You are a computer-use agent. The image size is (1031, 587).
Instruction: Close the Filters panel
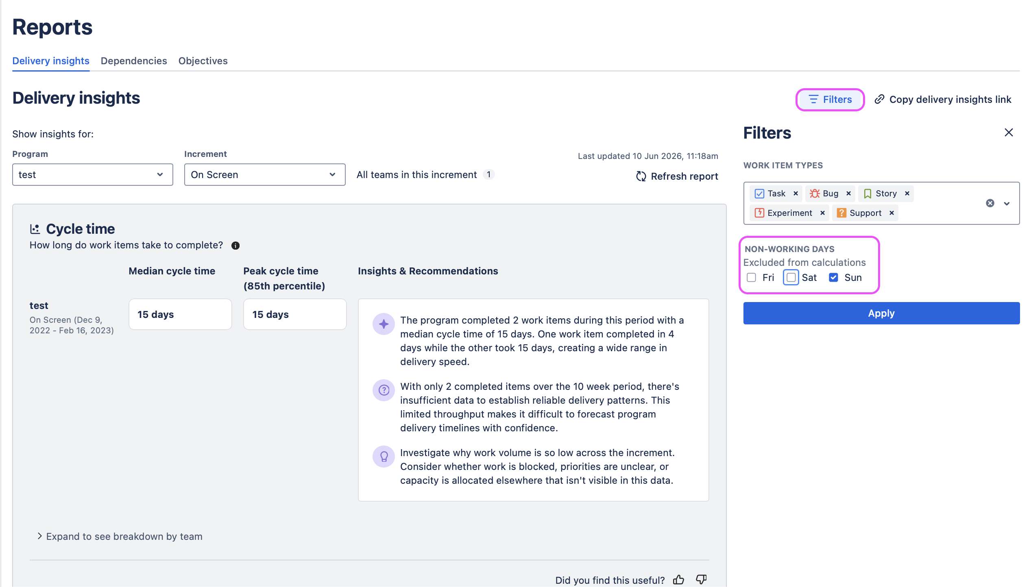click(x=1009, y=133)
